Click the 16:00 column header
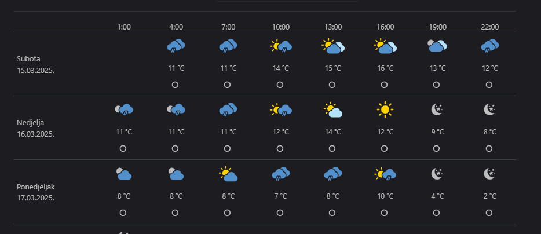Viewport: 541px width, 234px height. click(385, 27)
